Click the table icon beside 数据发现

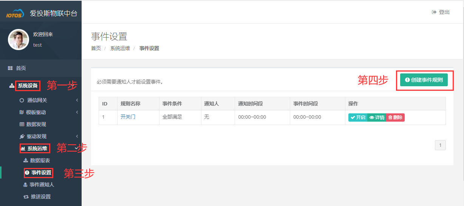pyautogui.click(x=22, y=124)
